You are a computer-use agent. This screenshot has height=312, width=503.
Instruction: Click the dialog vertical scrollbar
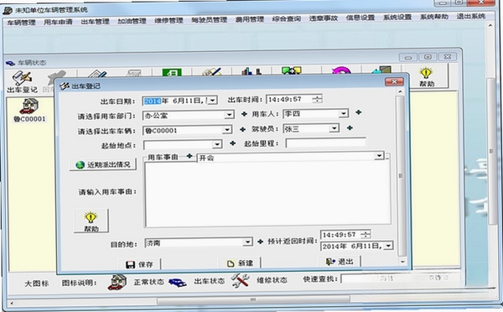pos(401,176)
